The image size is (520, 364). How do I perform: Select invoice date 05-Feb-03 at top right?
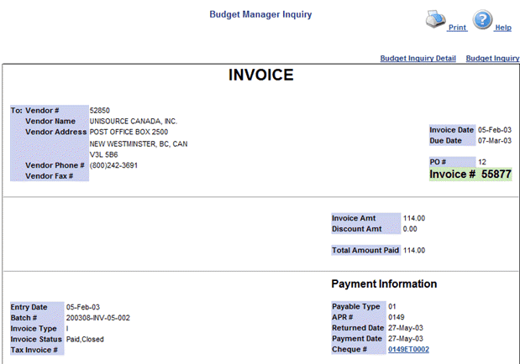pos(495,130)
